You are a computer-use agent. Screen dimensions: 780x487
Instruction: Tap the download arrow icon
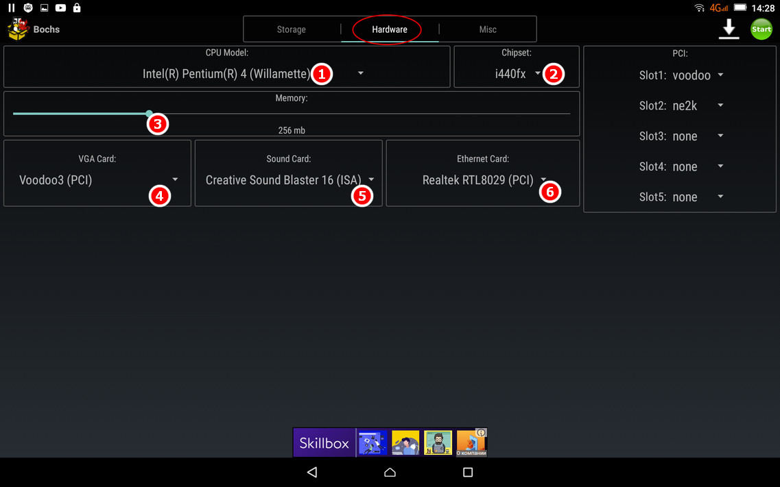point(729,29)
